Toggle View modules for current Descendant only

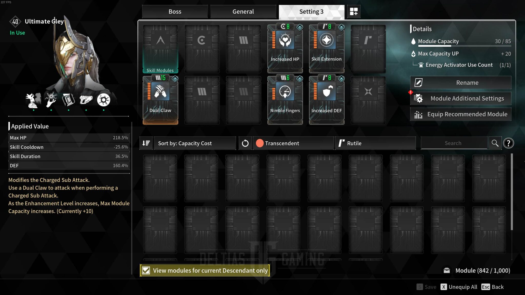point(146,270)
